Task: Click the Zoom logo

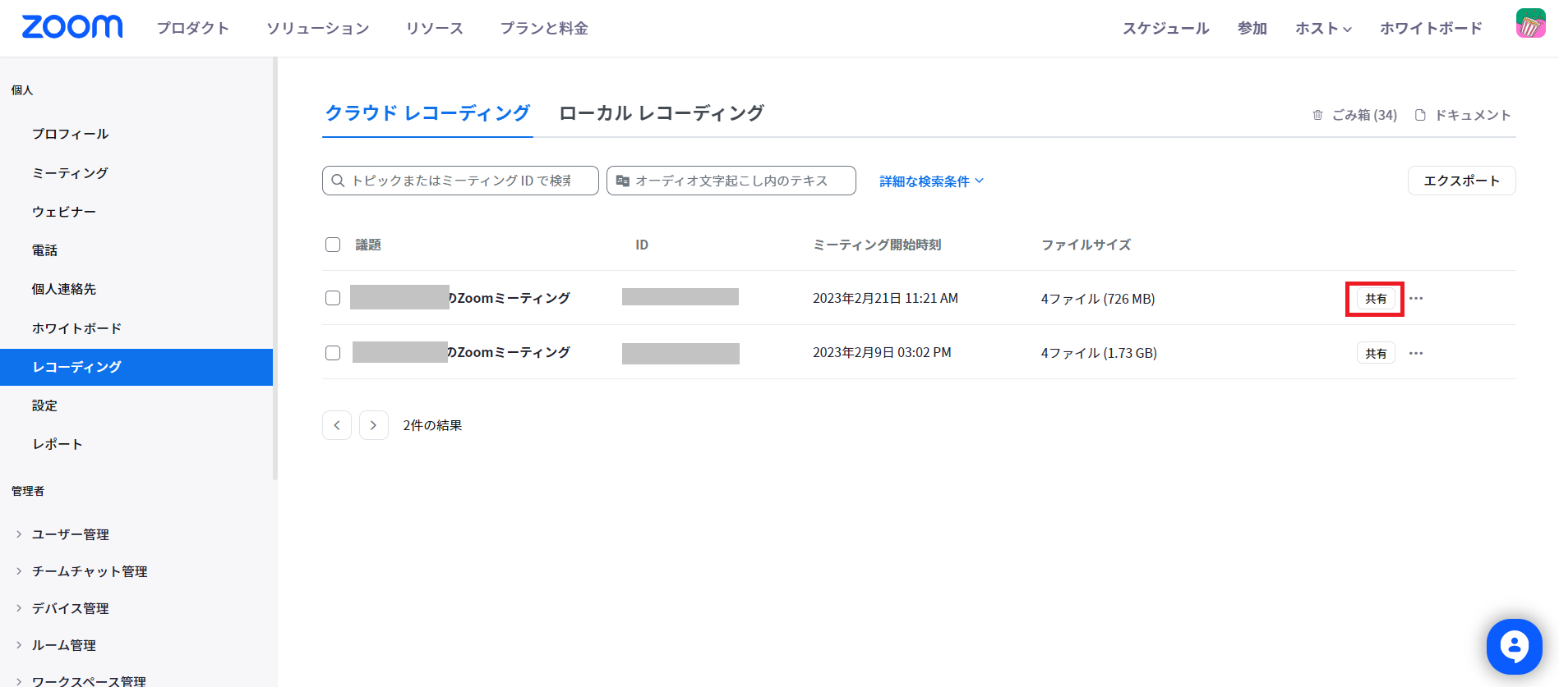Action: [72, 27]
